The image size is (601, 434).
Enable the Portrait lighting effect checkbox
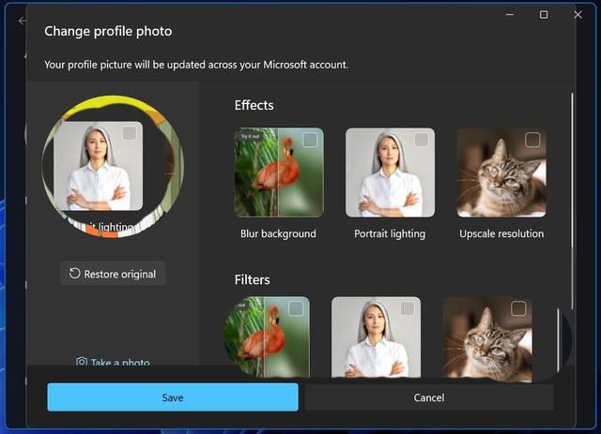pyautogui.click(x=421, y=141)
